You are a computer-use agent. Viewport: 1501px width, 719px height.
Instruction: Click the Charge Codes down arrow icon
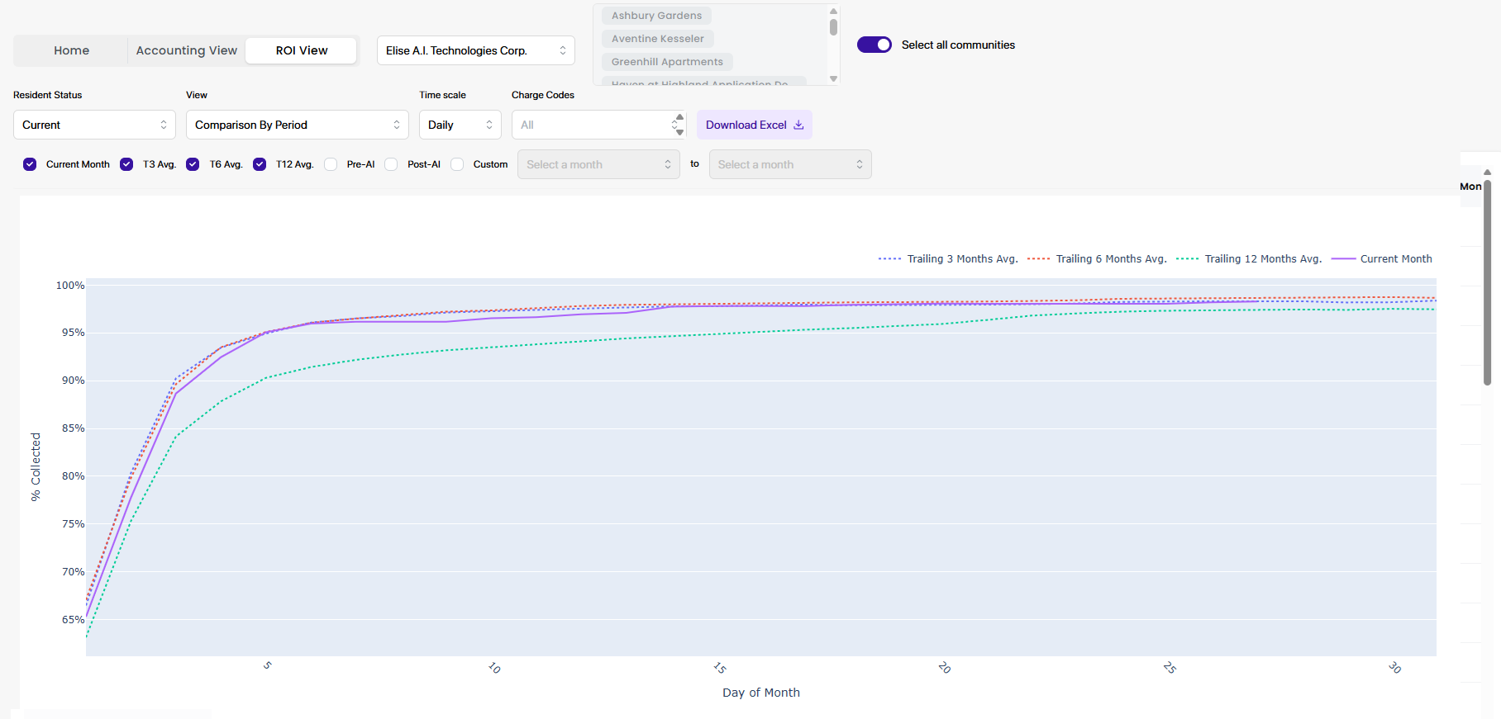click(679, 132)
